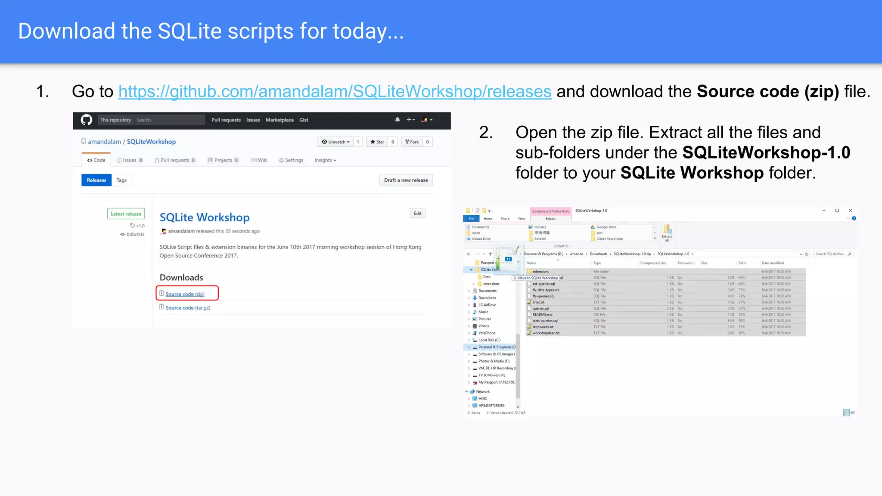
Task: Open the address bar history dropdown
Action: tap(801, 254)
